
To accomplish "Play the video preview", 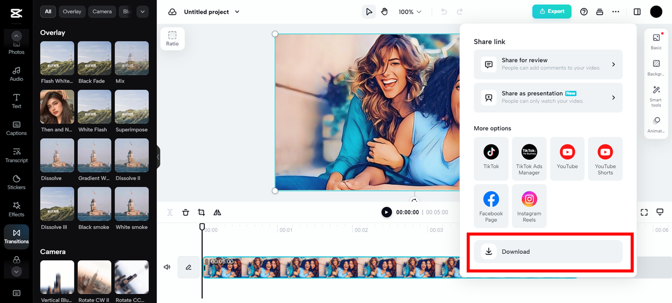I will click(x=386, y=212).
